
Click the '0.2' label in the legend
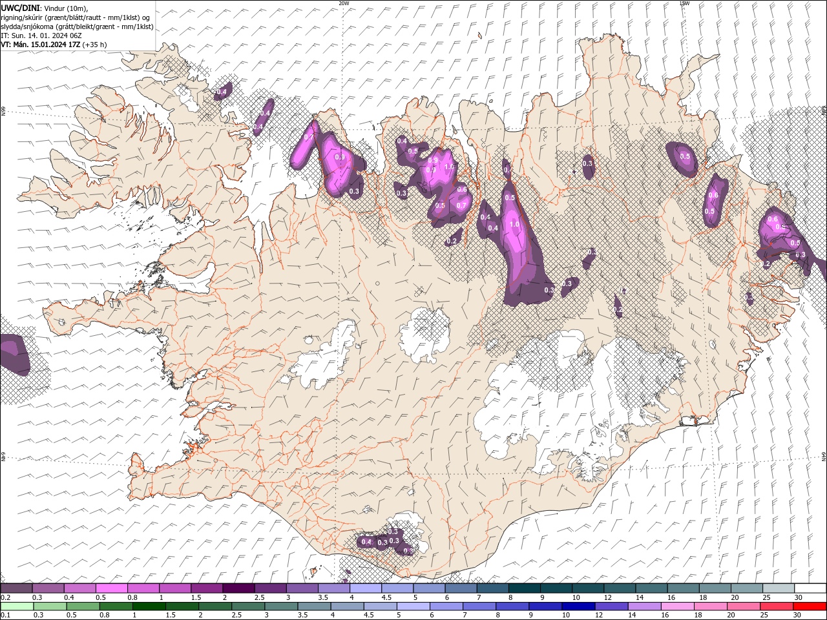click(x=6, y=597)
